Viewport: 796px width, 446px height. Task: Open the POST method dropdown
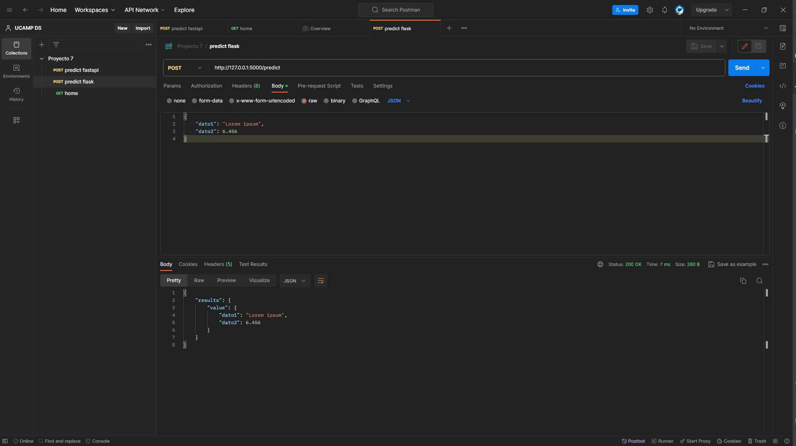[x=185, y=68]
